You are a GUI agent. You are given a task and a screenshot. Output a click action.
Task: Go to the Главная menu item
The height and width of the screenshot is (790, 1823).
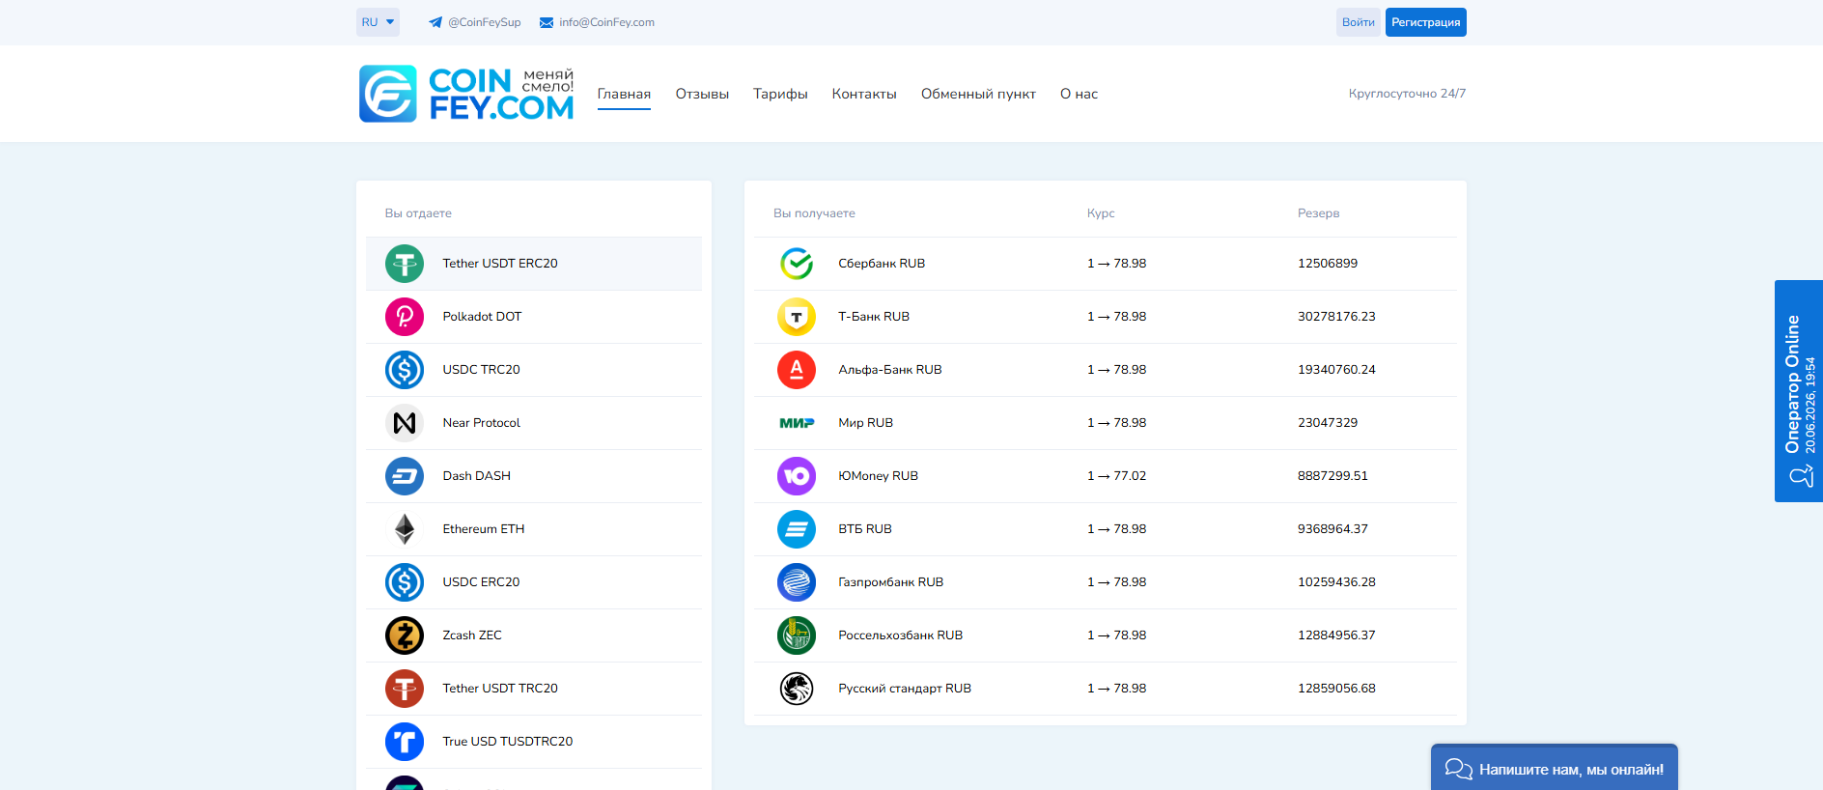pos(624,94)
